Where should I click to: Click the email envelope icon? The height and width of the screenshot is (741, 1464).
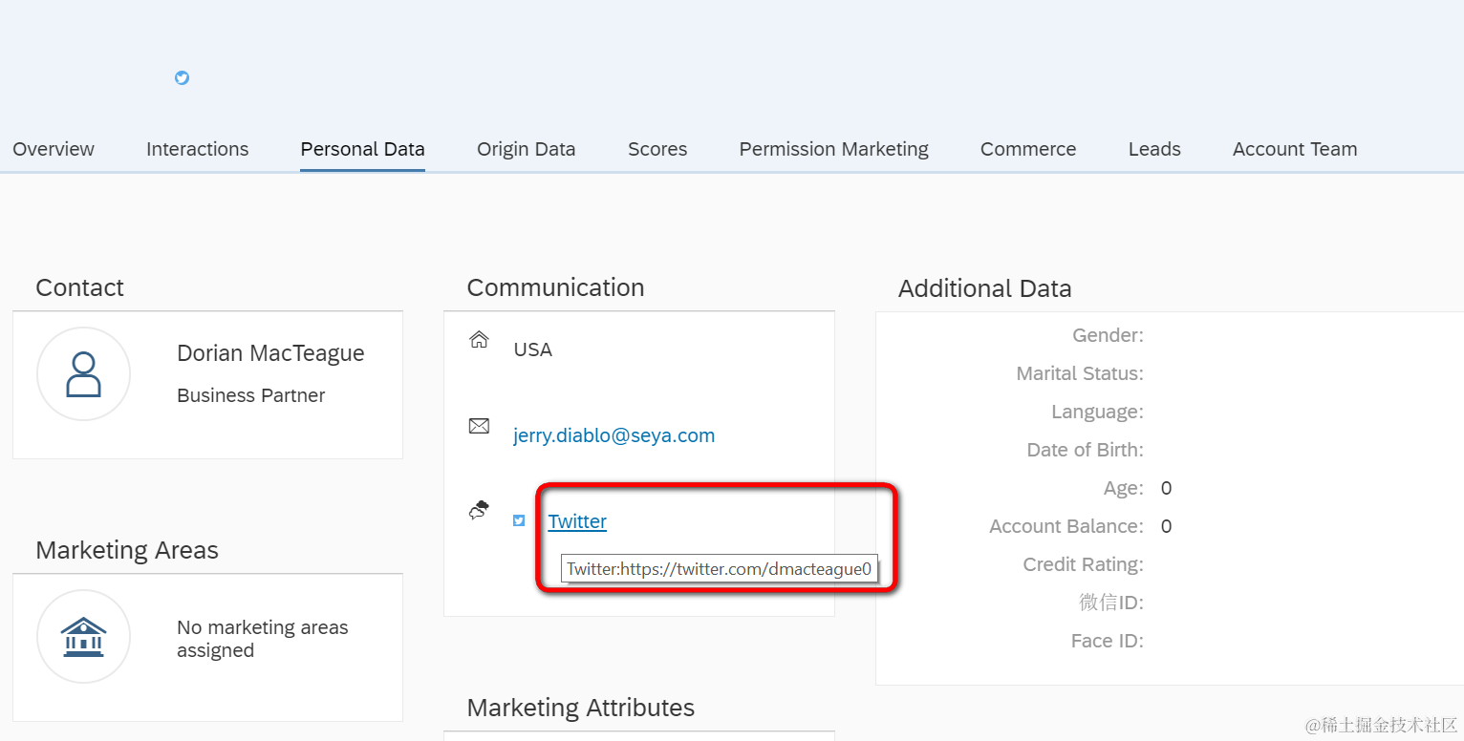[479, 426]
